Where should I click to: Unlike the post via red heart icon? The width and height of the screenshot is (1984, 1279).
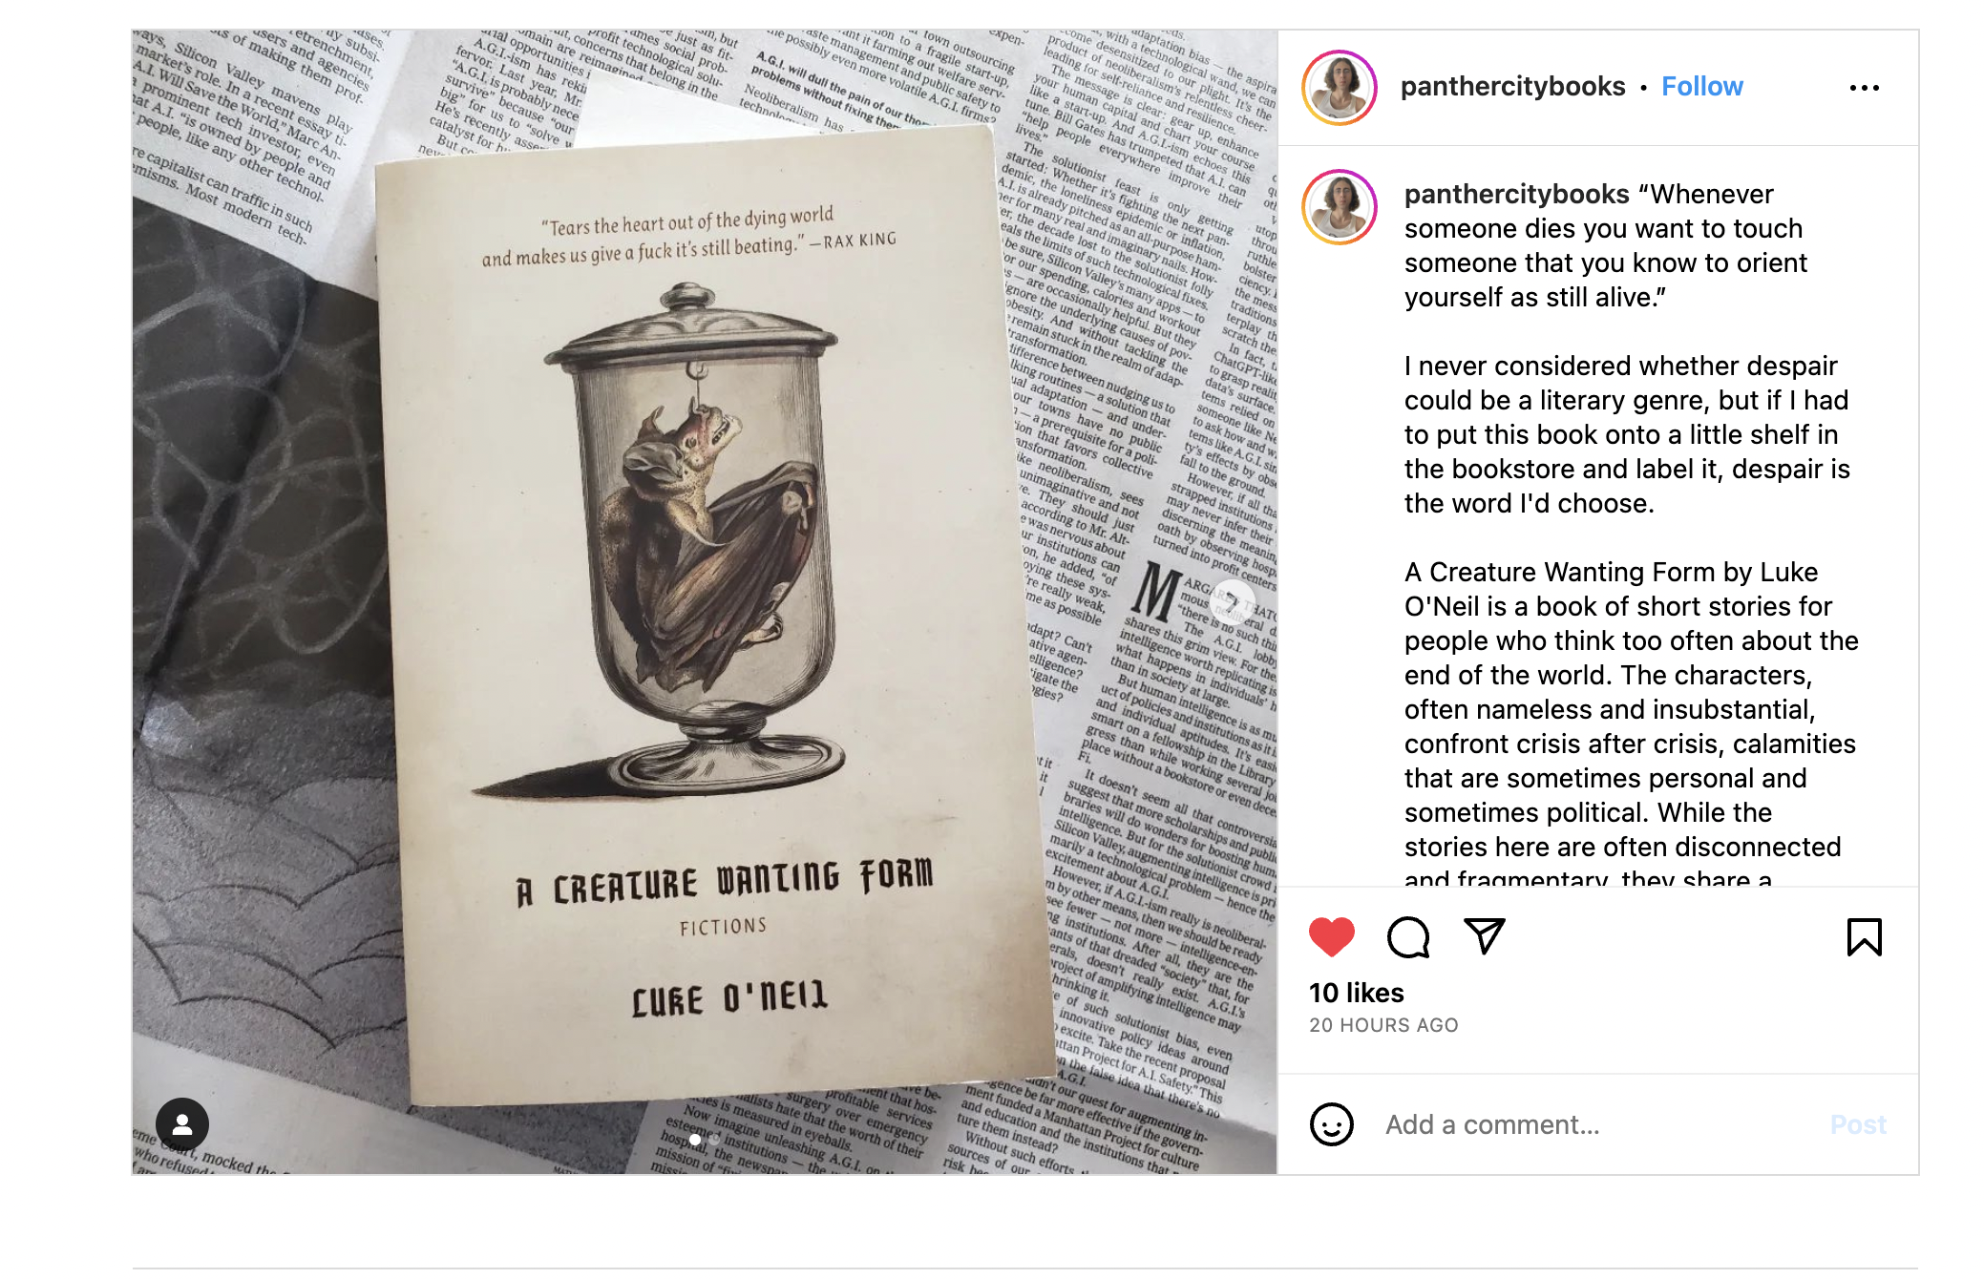(x=1332, y=936)
